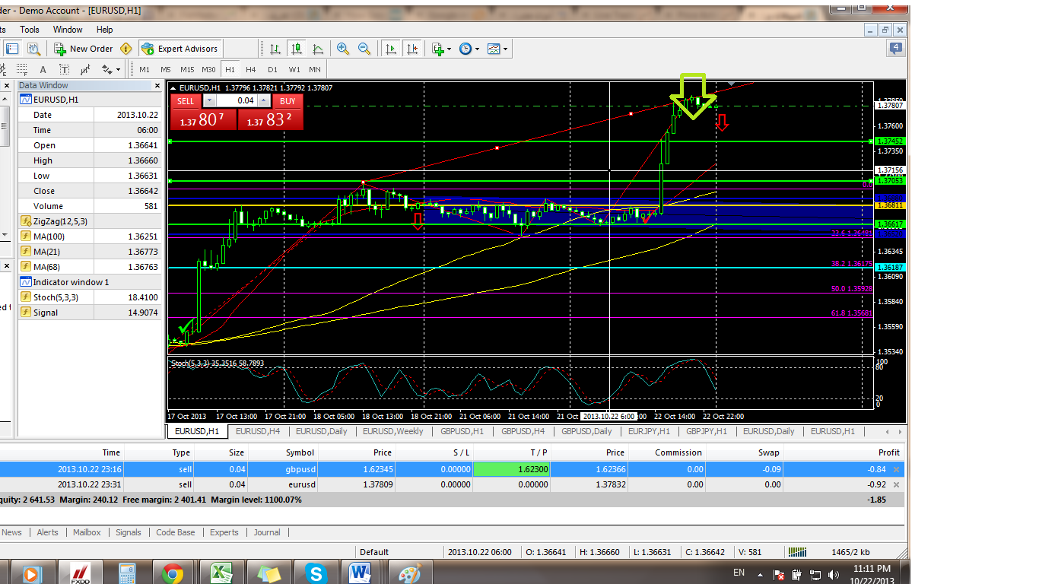This screenshot has height=584, width=1039.
Task: Select the text label 'T' tool
Action: [64, 69]
